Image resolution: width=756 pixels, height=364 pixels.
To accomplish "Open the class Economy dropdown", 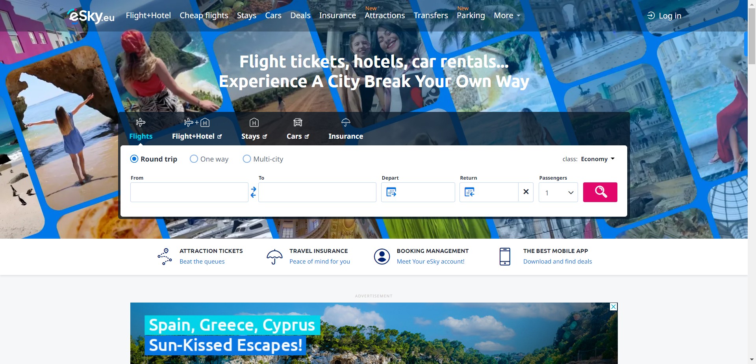I will (589, 159).
